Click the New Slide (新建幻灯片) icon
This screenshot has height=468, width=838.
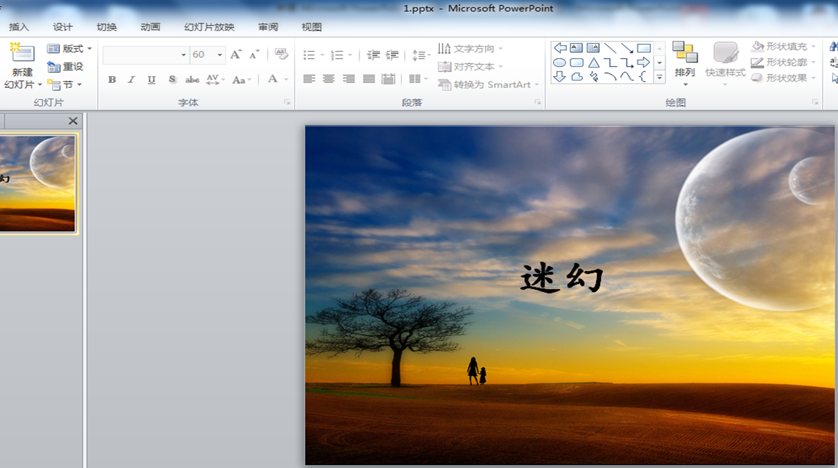click(23, 53)
